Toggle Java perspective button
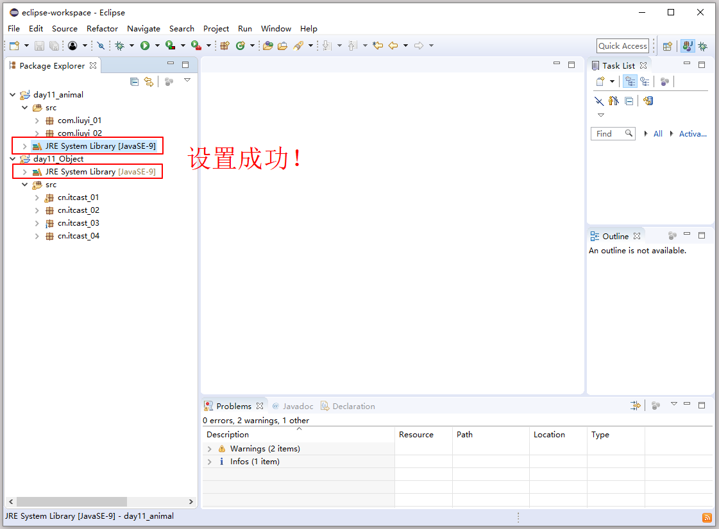This screenshot has height=529, width=719. click(688, 46)
